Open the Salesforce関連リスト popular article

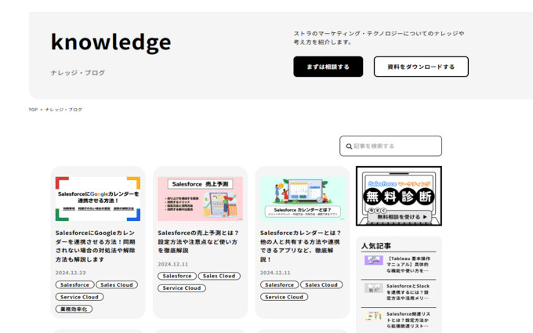(408, 320)
